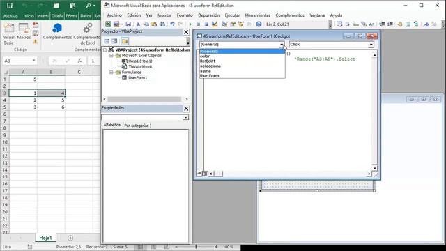This screenshot has height=251, width=446.
Task: Click the Record Macro icon in Excel's Código group
Action: point(36,25)
